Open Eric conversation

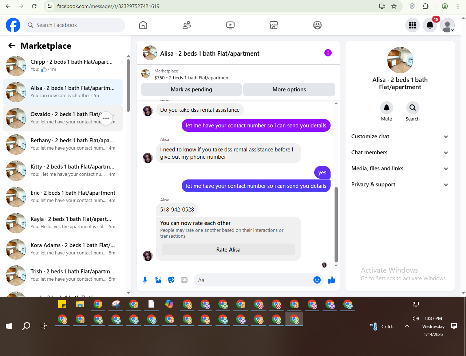click(x=63, y=197)
